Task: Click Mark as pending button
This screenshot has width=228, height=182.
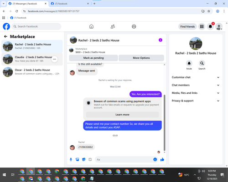Action: [93, 58]
